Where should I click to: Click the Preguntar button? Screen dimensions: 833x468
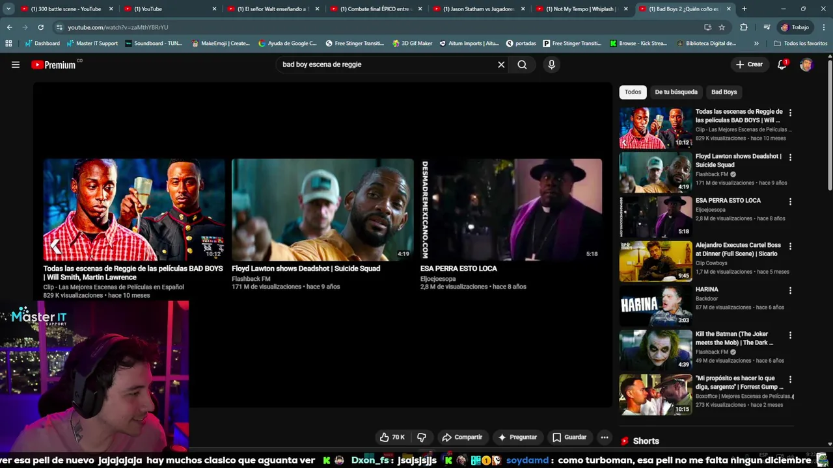click(517, 437)
